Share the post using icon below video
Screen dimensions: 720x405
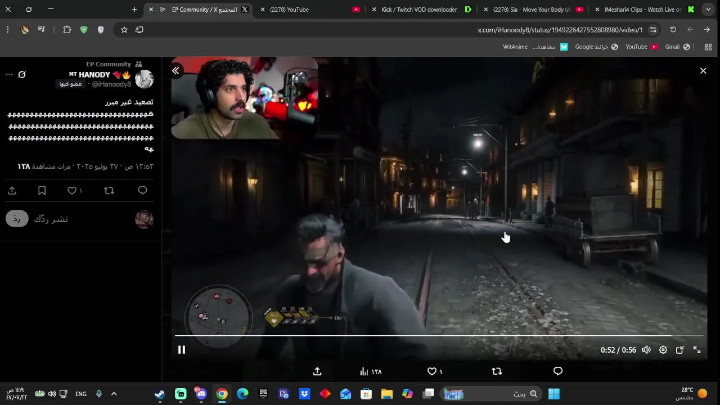click(317, 371)
